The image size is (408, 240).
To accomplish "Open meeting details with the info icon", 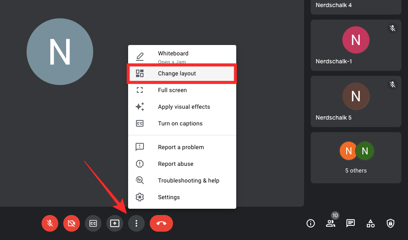I will pos(310,223).
